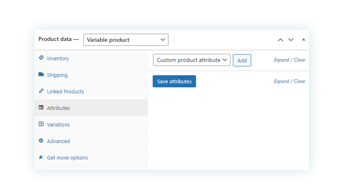Click the lower Close link
The height and width of the screenshot is (196, 348).
299,81
